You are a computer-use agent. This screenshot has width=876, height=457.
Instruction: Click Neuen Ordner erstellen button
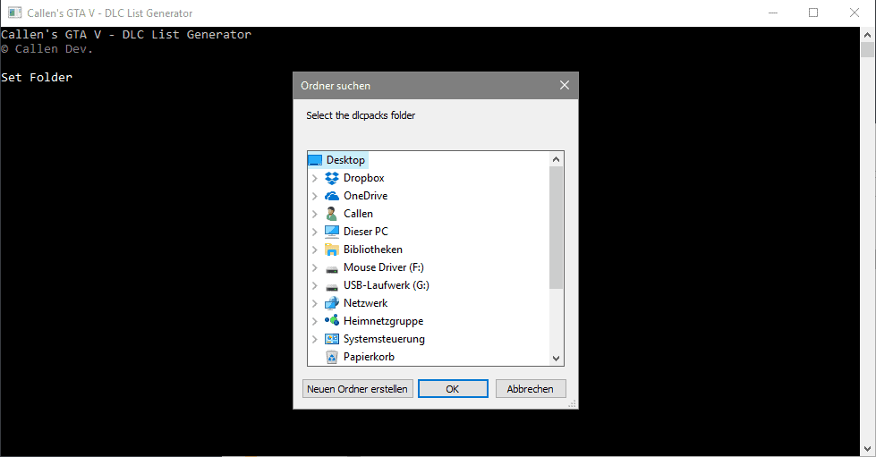tap(357, 389)
